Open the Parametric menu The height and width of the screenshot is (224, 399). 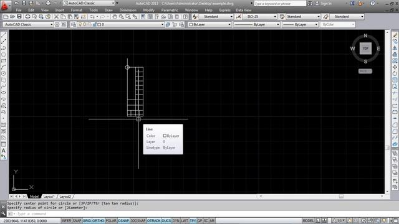point(170,10)
